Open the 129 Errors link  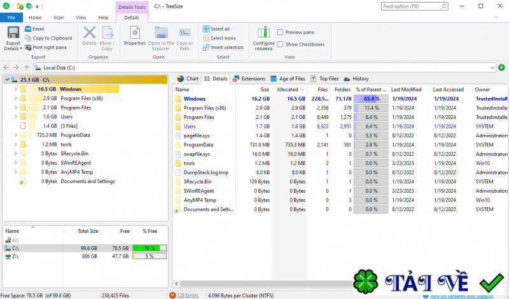click(x=187, y=295)
